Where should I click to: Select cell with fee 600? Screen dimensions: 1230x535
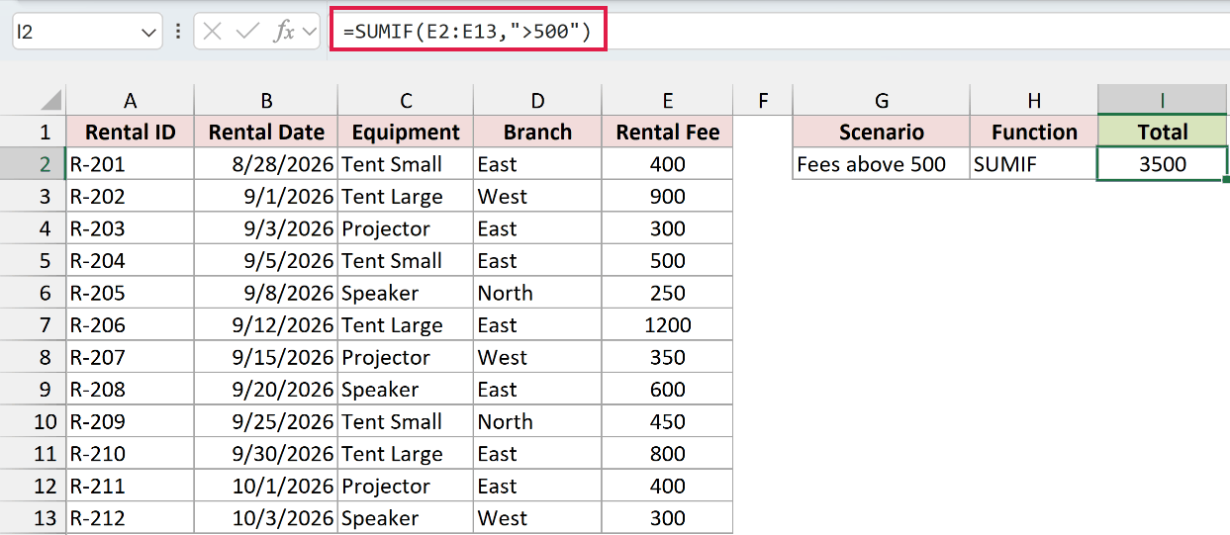668,390
